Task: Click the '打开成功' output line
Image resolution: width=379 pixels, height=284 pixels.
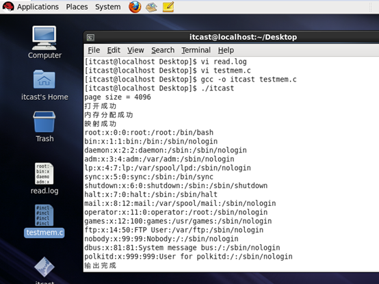Action: [101, 106]
